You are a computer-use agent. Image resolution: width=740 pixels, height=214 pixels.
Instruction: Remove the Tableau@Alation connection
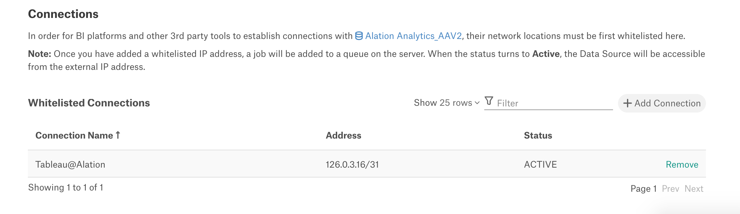point(682,165)
